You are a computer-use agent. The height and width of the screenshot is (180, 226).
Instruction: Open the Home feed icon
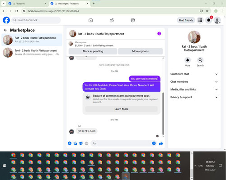90,20
